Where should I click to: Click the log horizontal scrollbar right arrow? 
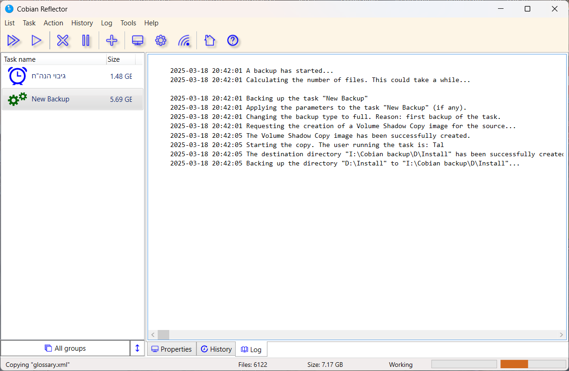pyautogui.click(x=561, y=335)
